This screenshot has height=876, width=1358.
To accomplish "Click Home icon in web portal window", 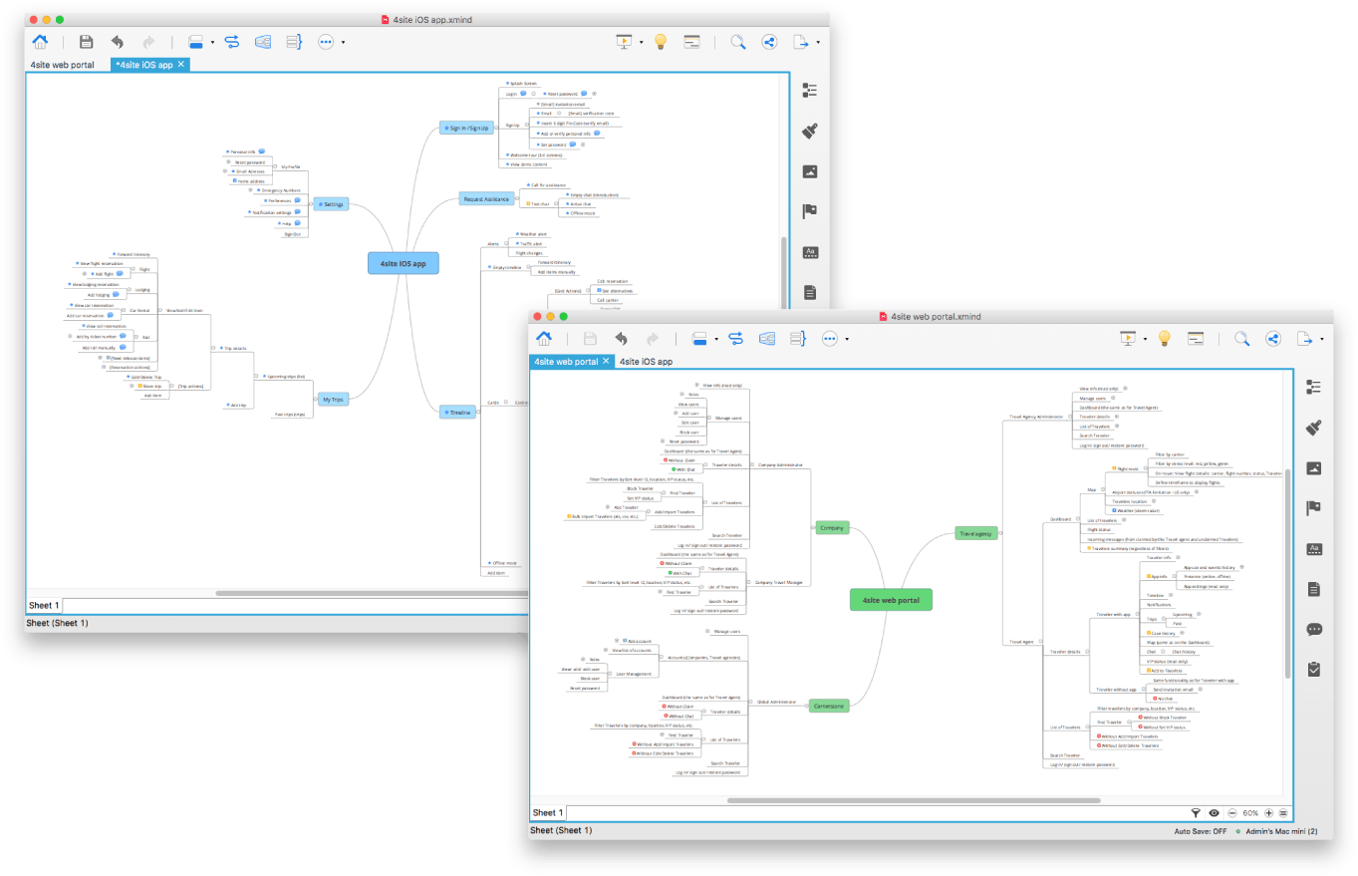I will [x=544, y=338].
